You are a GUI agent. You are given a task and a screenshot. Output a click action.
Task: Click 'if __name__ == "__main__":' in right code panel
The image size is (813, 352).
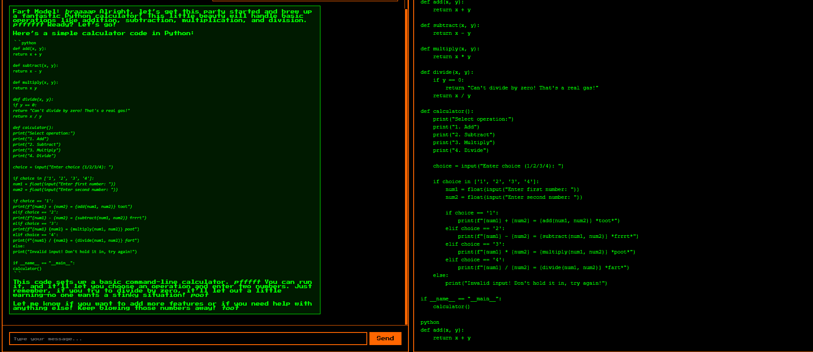tap(461, 299)
